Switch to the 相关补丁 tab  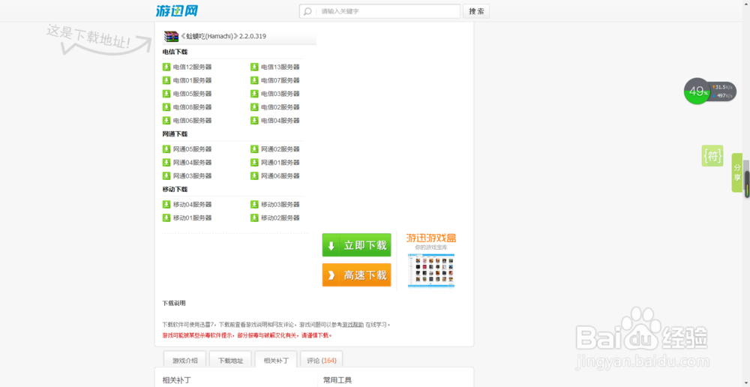click(276, 360)
